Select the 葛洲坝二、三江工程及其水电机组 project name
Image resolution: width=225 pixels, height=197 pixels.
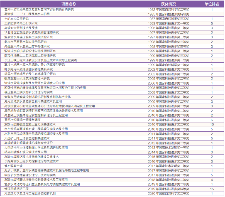[x=27, y=14]
